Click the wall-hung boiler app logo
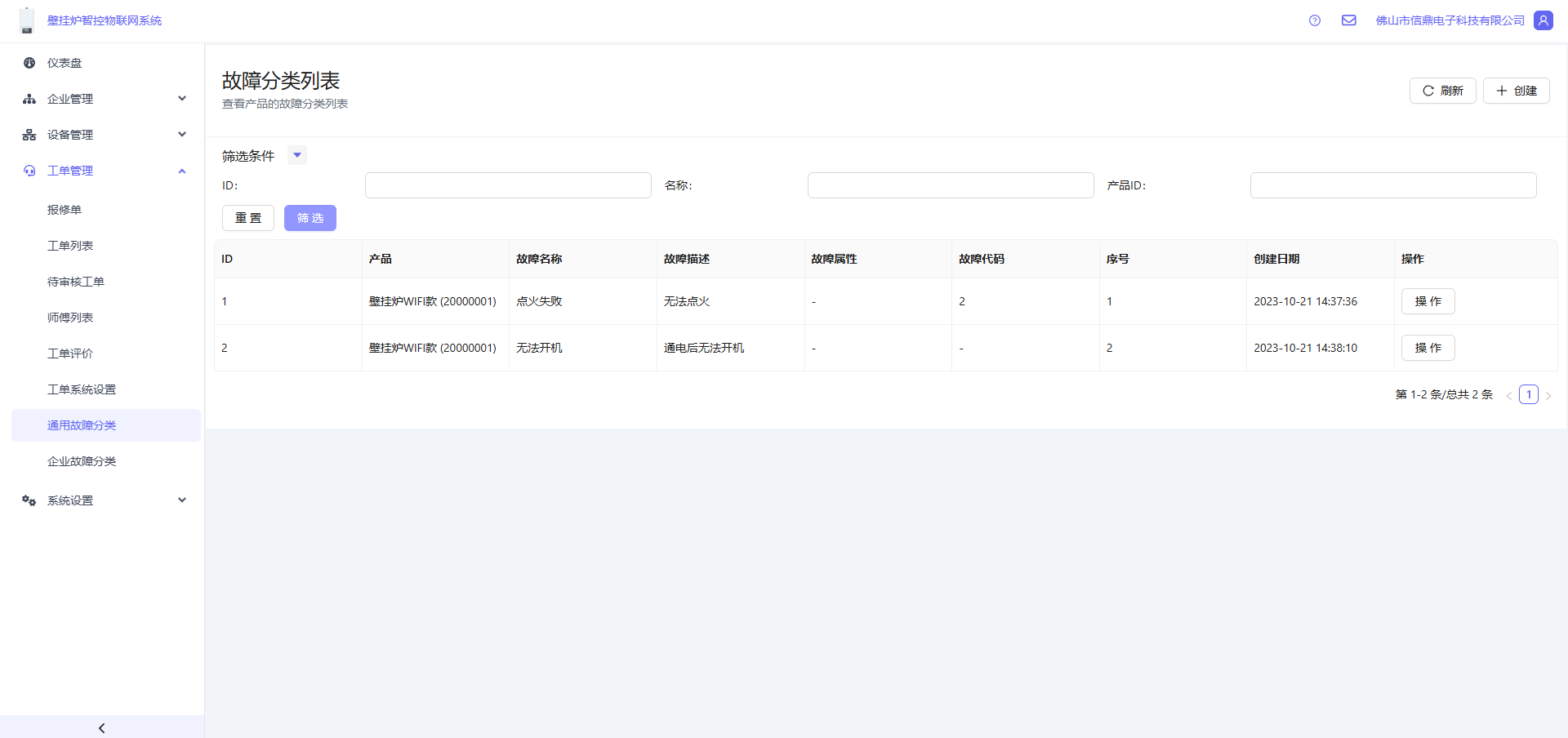Viewport: 1568px width, 738px height. pyautogui.click(x=27, y=20)
